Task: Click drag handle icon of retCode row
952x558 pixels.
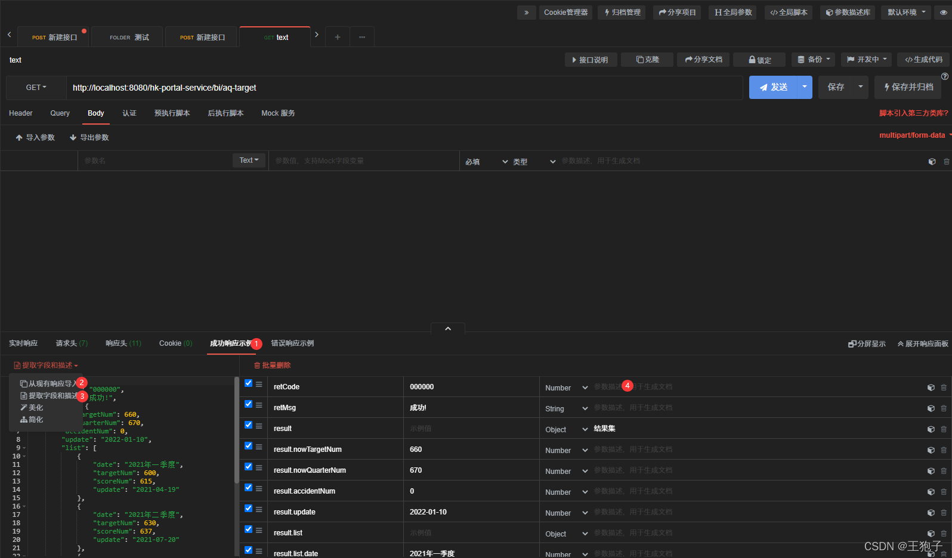Action: (259, 385)
